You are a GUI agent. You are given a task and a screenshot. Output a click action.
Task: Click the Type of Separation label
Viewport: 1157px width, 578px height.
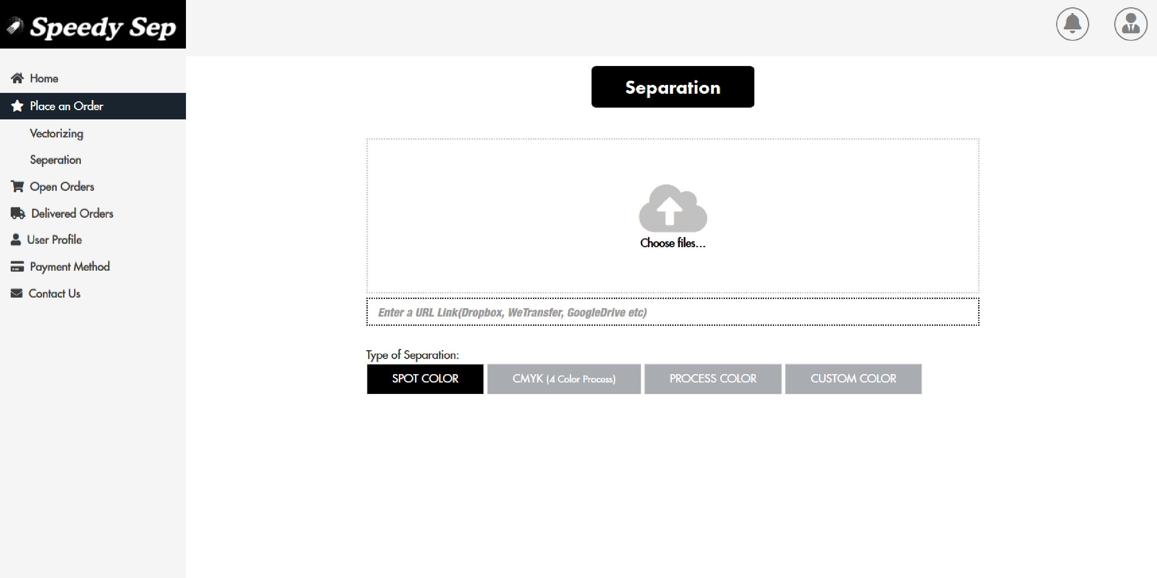pyautogui.click(x=412, y=355)
